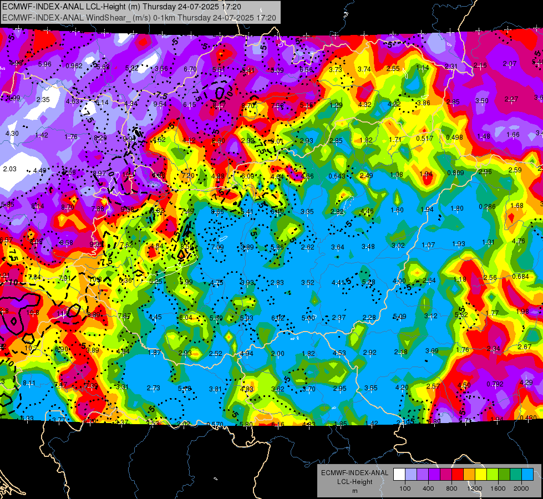
Task: Click the wind shear value 0.643
Action: click(x=337, y=176)
